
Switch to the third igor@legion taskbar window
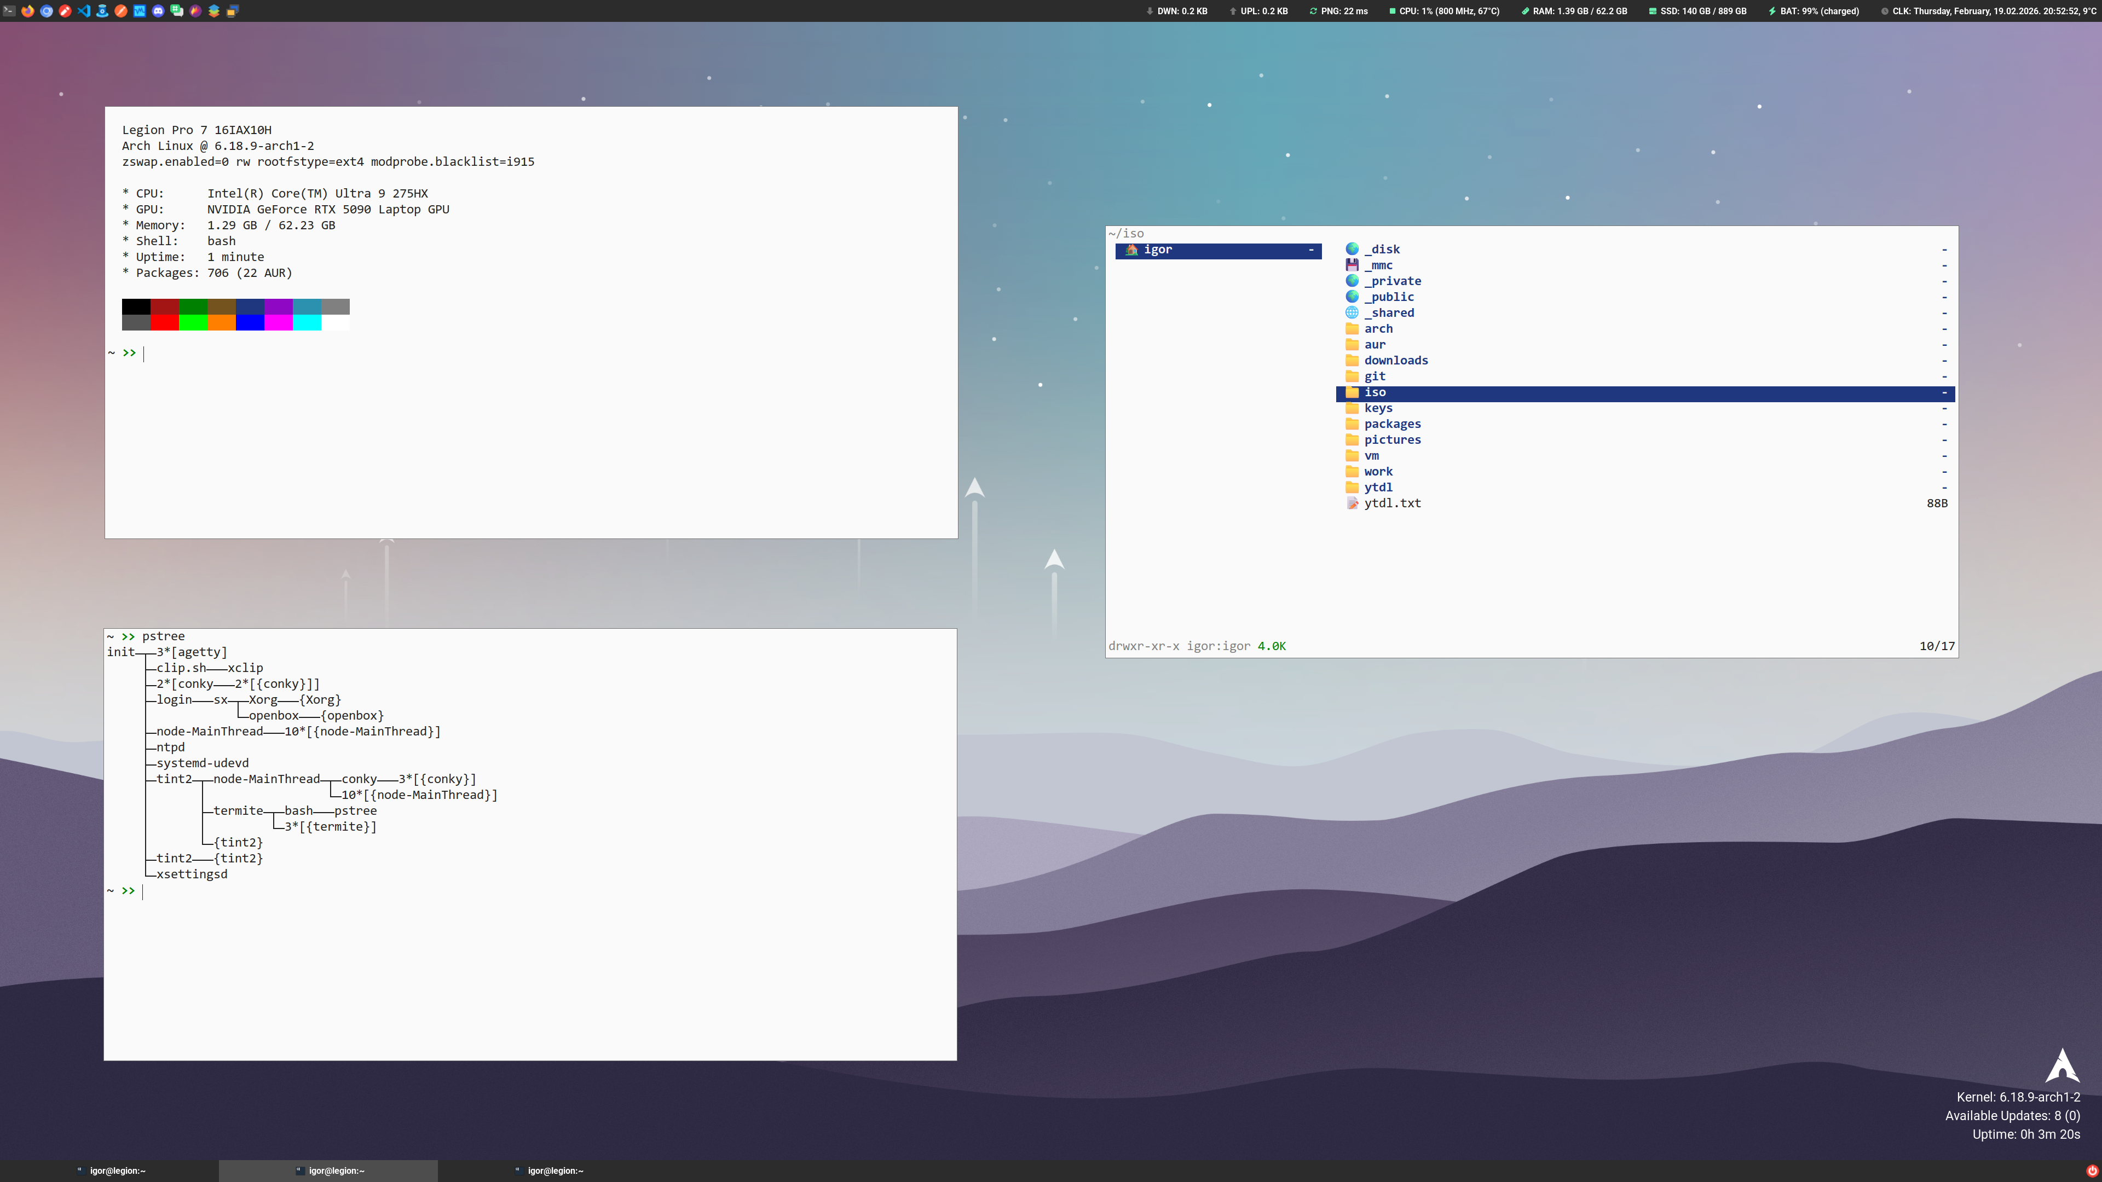547,1171
